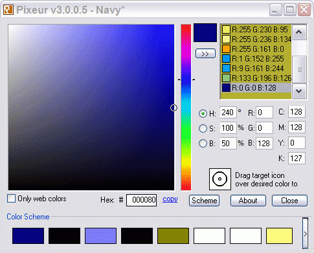Image resolution: width=314 pixels, height=253 pixels.
Task: Expand color scheme with right arrow
Action: (x=305, y=234)
